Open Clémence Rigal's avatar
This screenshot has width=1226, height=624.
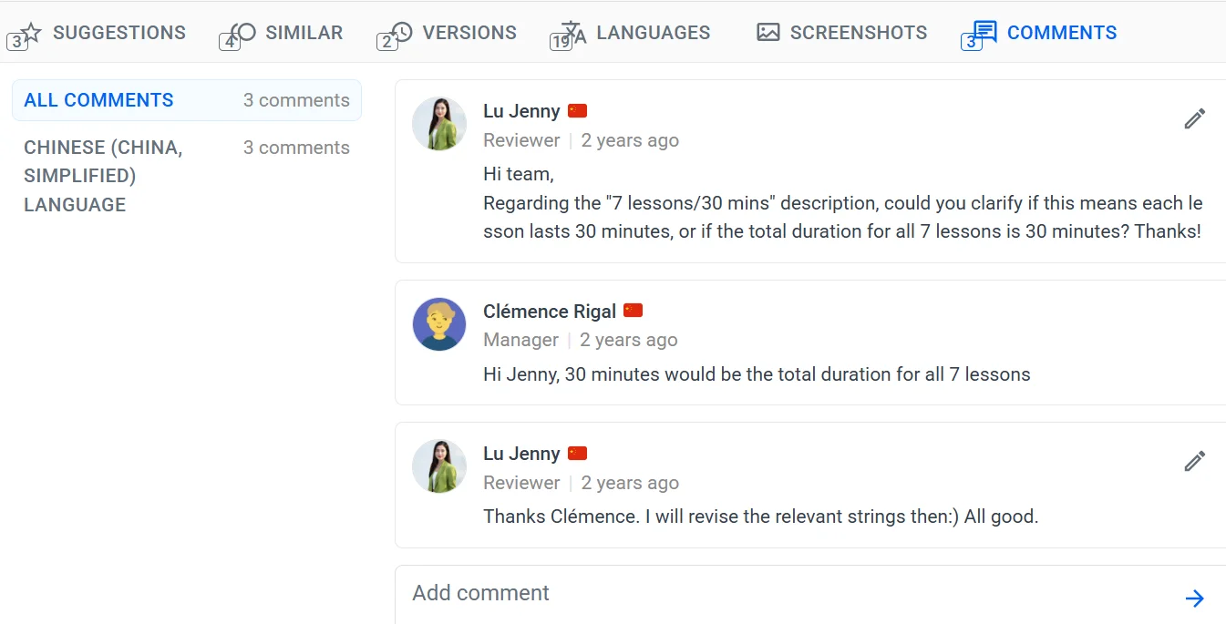tap(439, 324)
